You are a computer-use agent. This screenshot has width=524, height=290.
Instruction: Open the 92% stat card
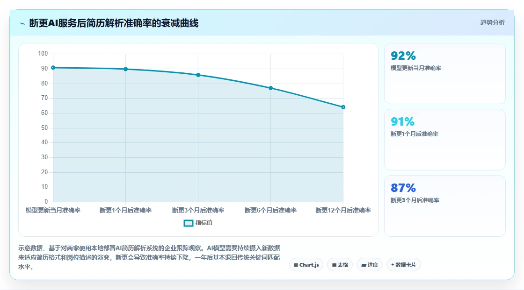[445, 73]
